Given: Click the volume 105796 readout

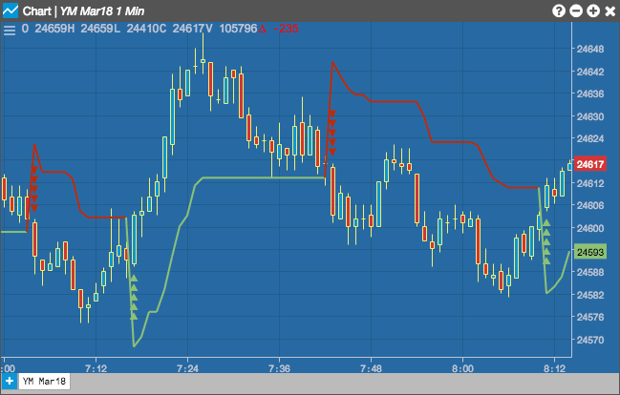Looking at the screenshot, I should click(x=239, y=29).
